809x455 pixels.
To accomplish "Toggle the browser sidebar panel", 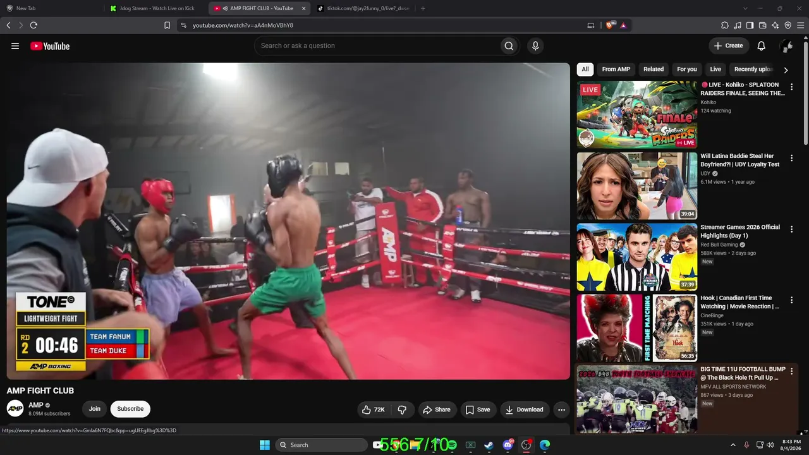I will pyautogui.click(x=750, y=25).
